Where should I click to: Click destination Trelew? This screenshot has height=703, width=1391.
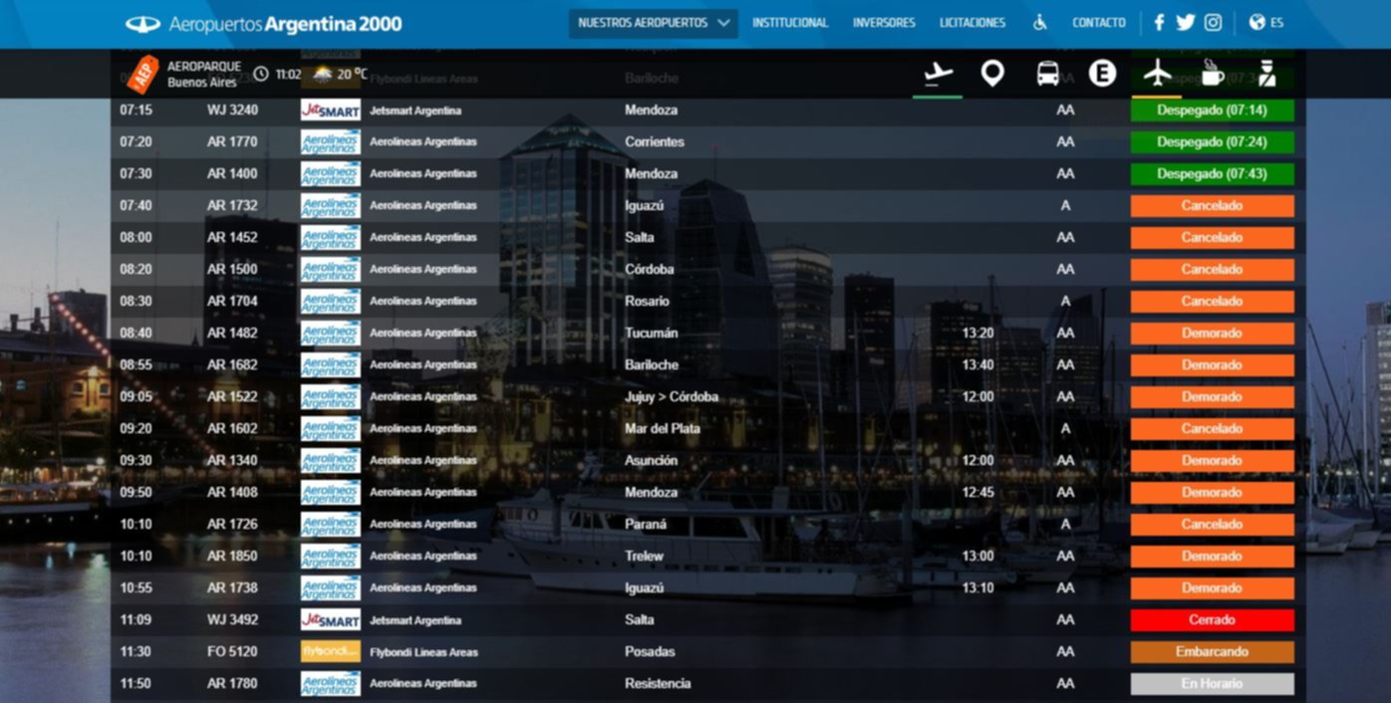(x=643, y=556)
